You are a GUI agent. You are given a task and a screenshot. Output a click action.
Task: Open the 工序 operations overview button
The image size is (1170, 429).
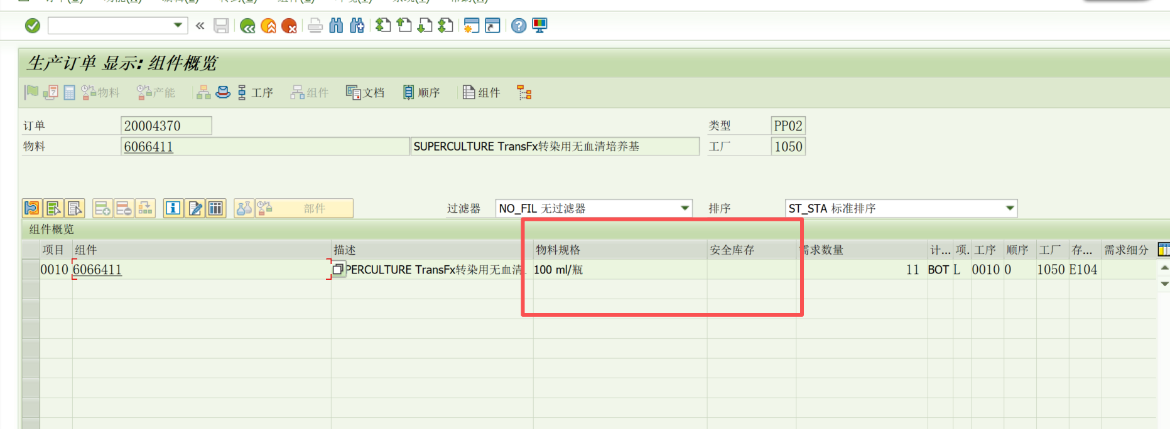[x=255, y=93]
